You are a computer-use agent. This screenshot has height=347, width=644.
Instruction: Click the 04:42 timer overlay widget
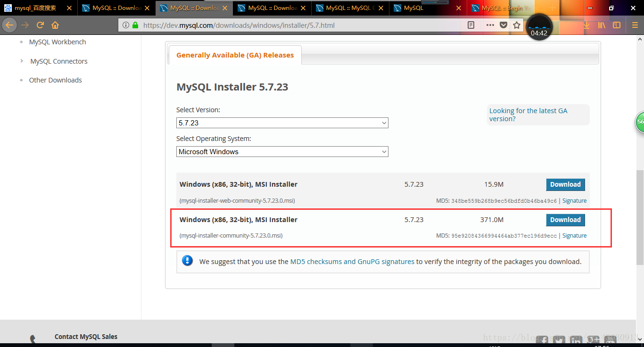[539, 27]
